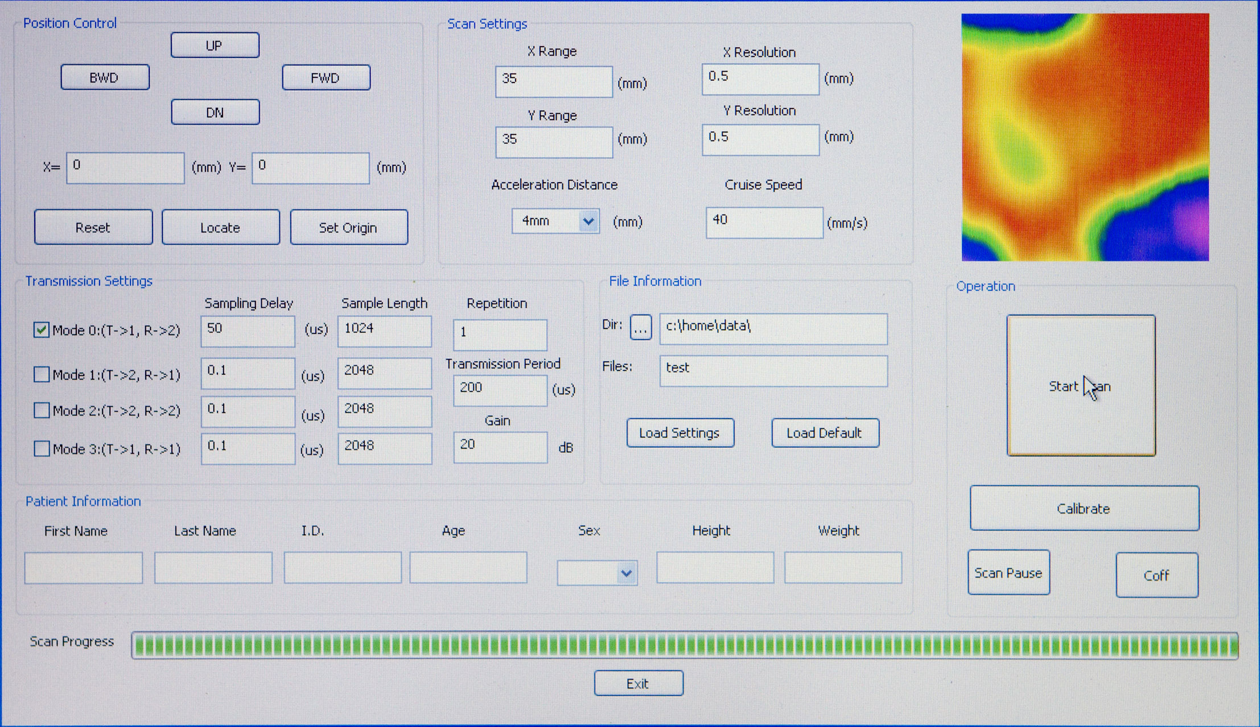The height and width of the screenshot is (727, 1260).
Task: Click the Scan Progress bar
Action: click(684, 646)
